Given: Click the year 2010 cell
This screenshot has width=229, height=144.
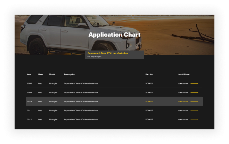Looking at the screenshot, I should [29, 101].
